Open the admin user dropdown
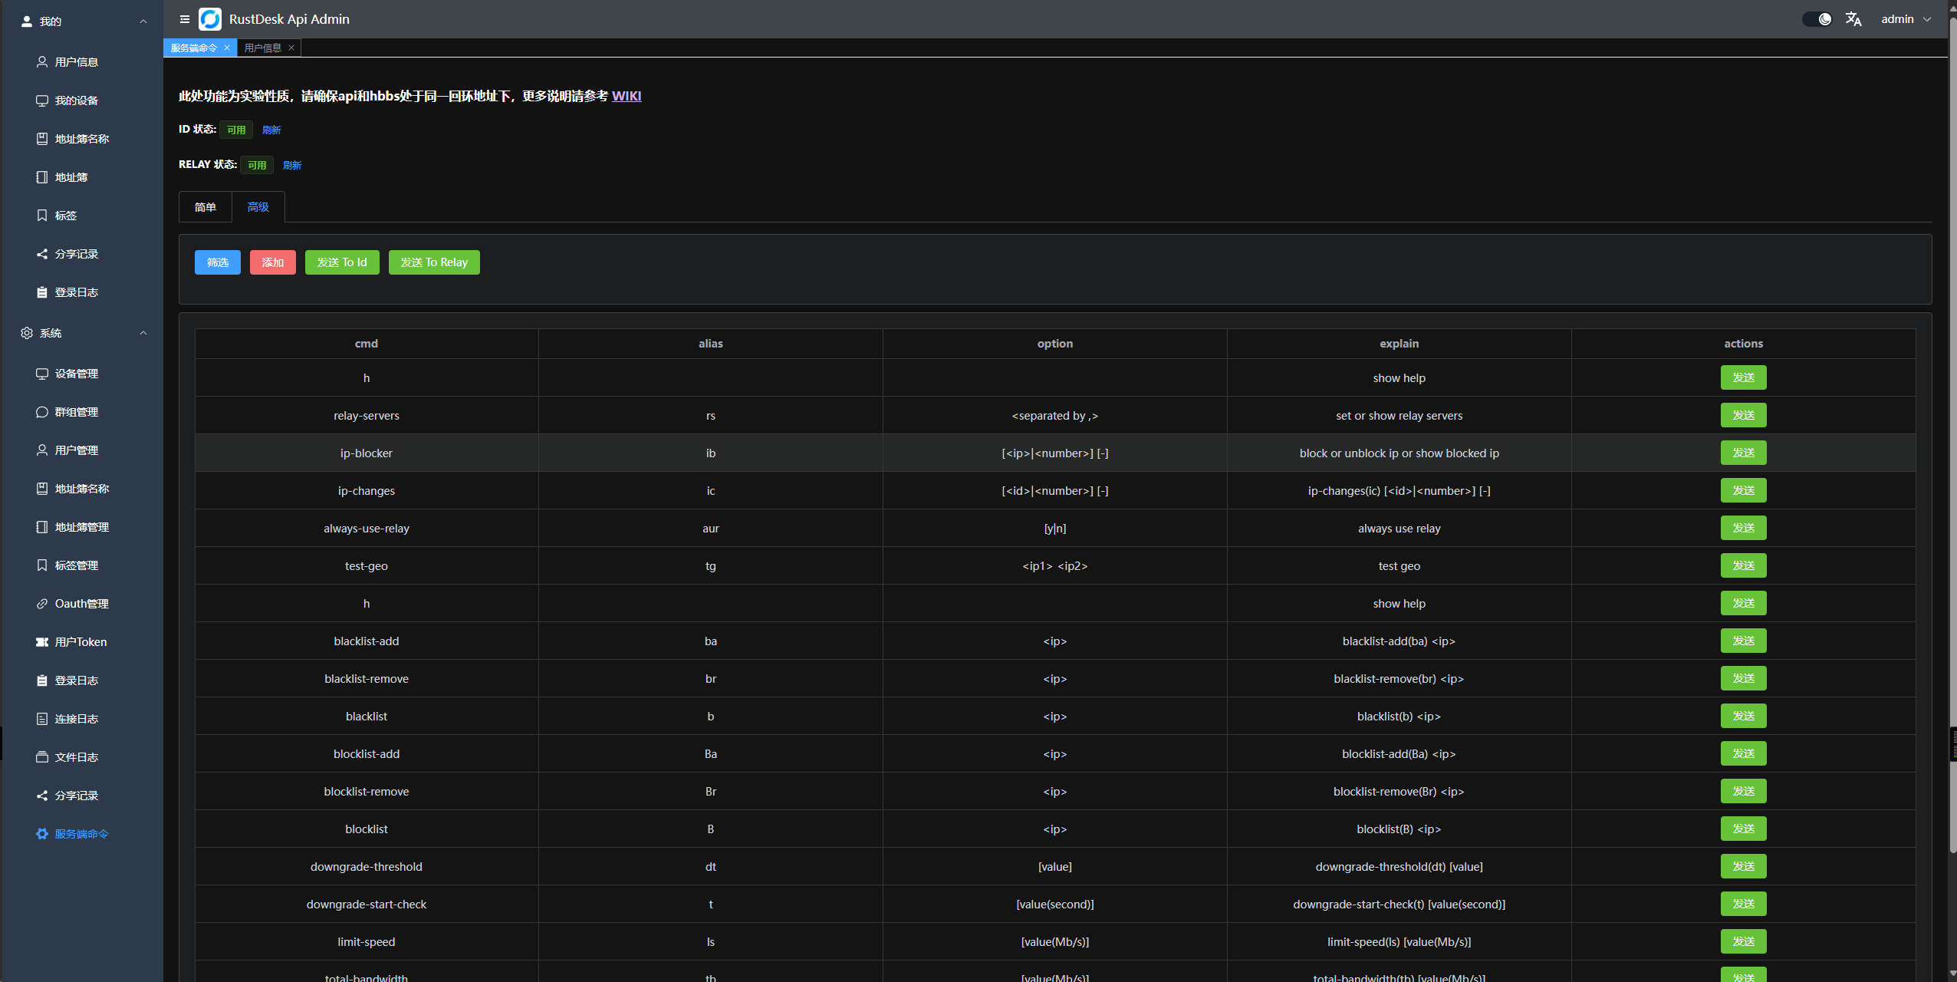The height and width of the screenshot is (982, 1957). point(1905,19)
